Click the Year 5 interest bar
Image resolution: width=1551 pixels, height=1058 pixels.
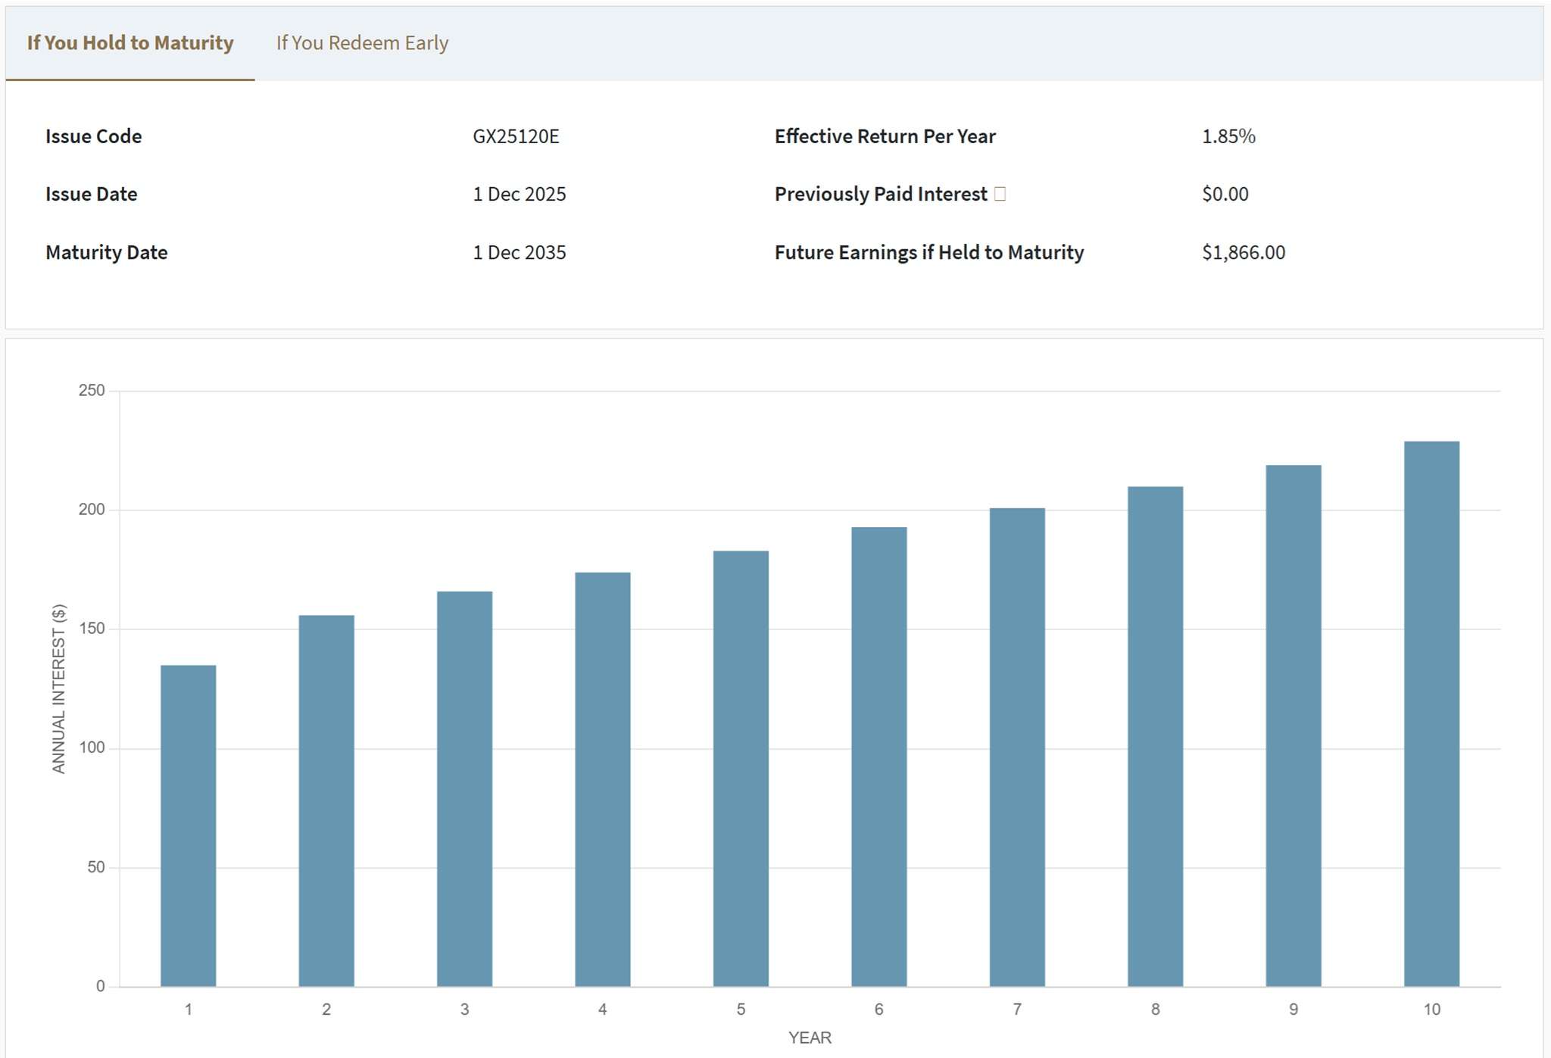pyautogui.click(x=741, y=768)
